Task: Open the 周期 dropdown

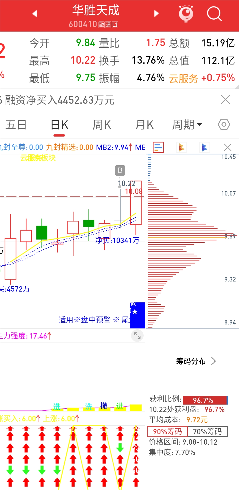Action: [187, 125]
